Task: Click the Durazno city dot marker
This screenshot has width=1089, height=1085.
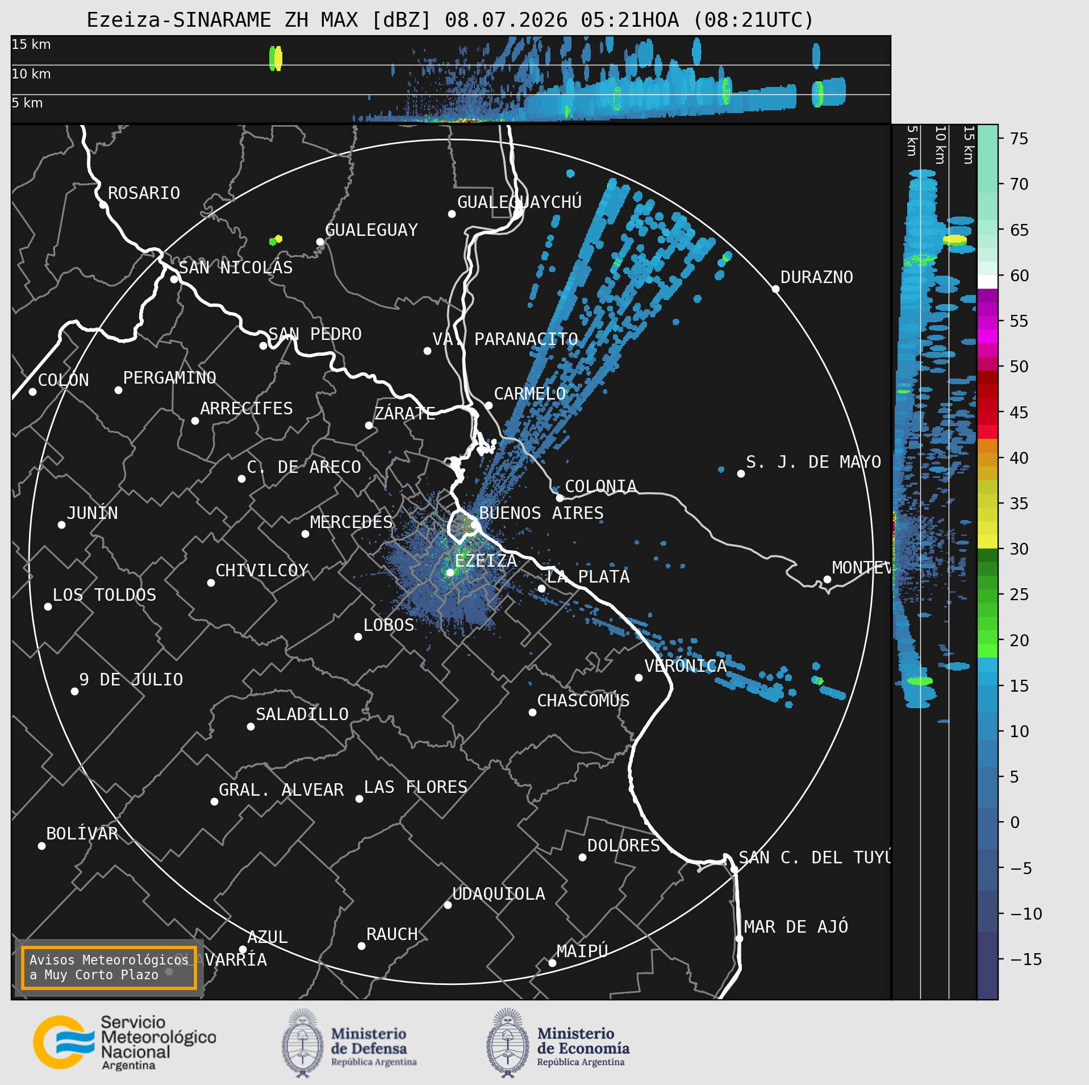Action: tap(775, 289)
